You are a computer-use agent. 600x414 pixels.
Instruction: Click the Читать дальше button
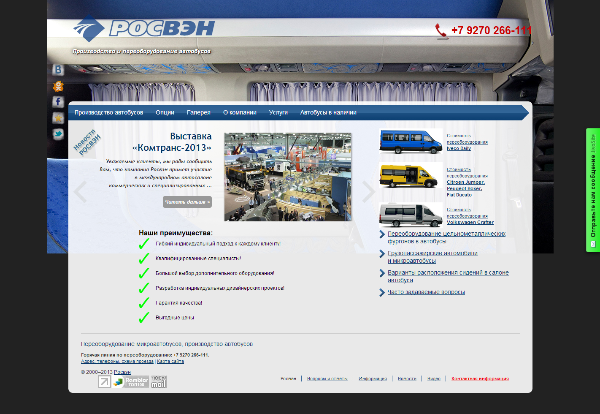point(187,202)
